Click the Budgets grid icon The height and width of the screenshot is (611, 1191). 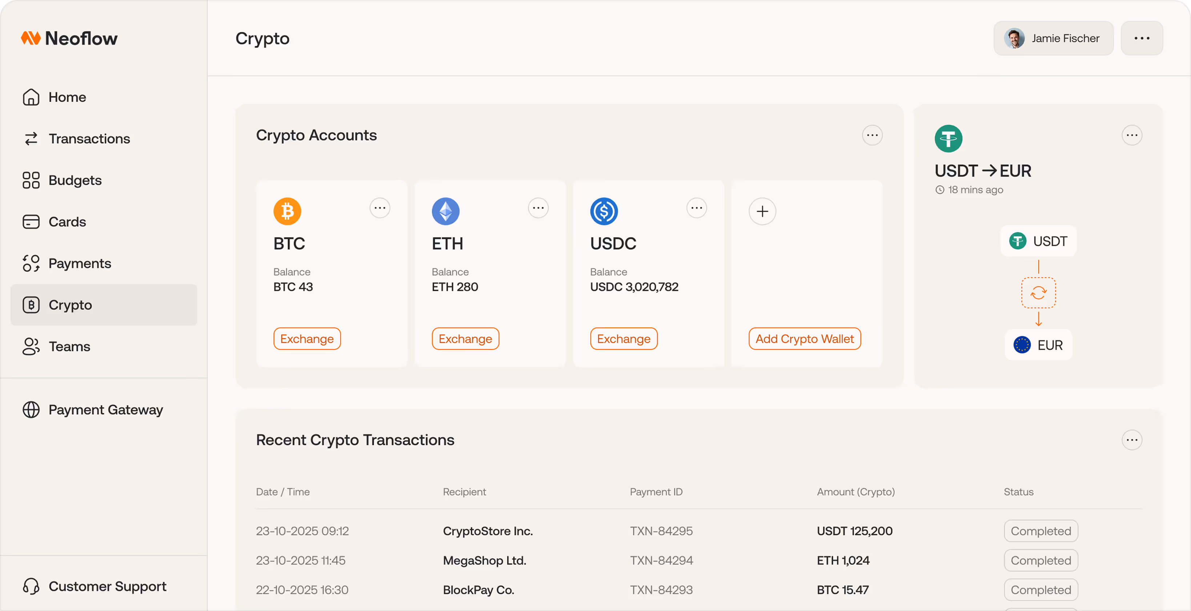point(31,180)
